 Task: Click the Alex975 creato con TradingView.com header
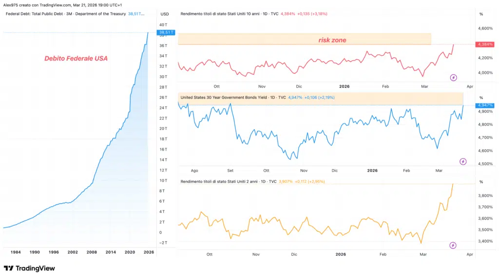coord(62,4)
